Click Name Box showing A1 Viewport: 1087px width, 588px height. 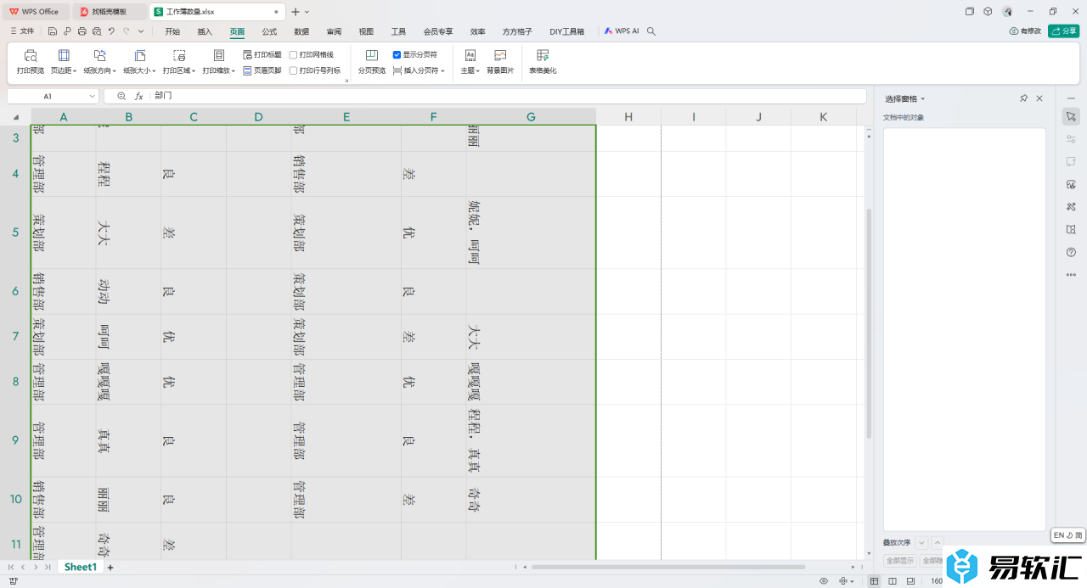[x=53, y=97]
